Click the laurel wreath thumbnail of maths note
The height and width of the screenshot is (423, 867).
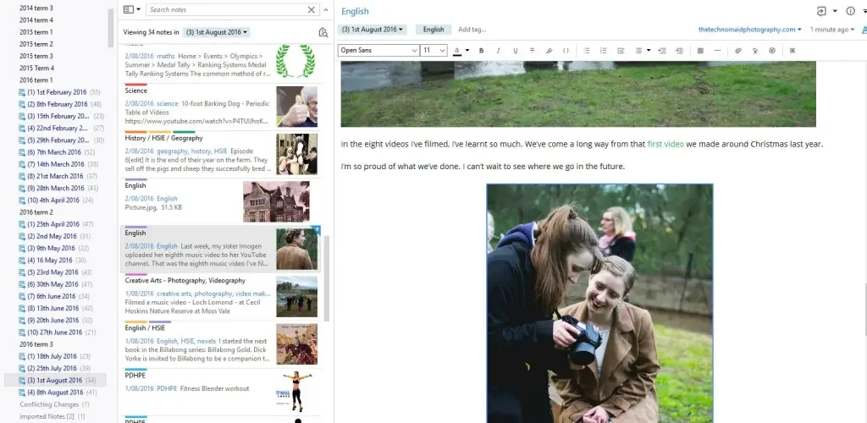[295, 61]
